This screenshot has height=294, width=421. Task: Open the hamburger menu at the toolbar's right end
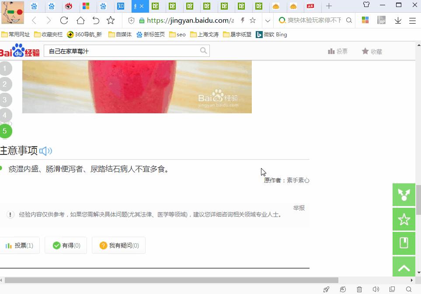tap(412, 20)
